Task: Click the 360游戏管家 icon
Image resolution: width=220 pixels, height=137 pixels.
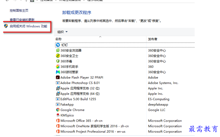Action: (58, 72)
